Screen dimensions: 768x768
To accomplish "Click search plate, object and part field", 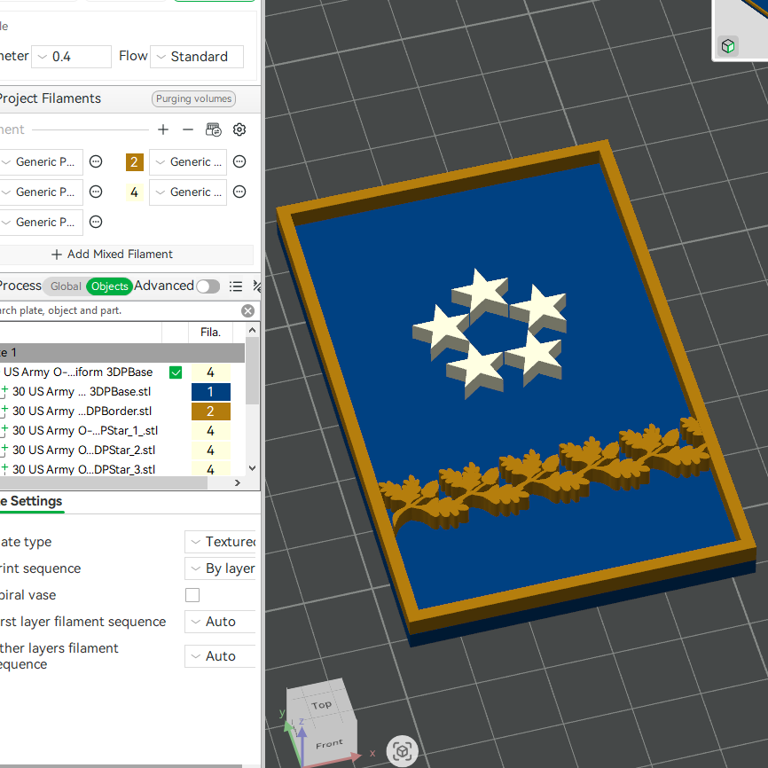I will click(x=118, y=310).
